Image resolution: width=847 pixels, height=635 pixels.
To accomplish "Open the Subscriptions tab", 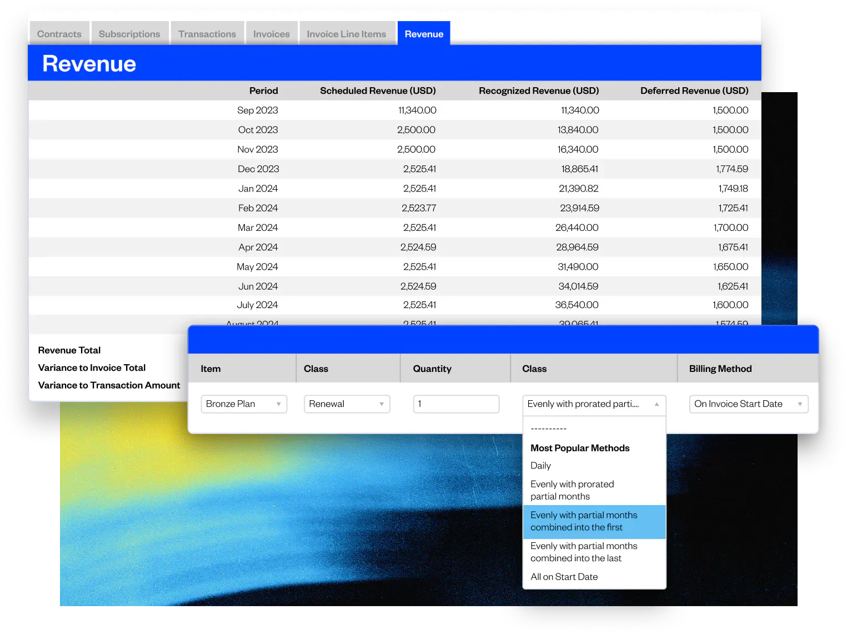I will 129,33.
